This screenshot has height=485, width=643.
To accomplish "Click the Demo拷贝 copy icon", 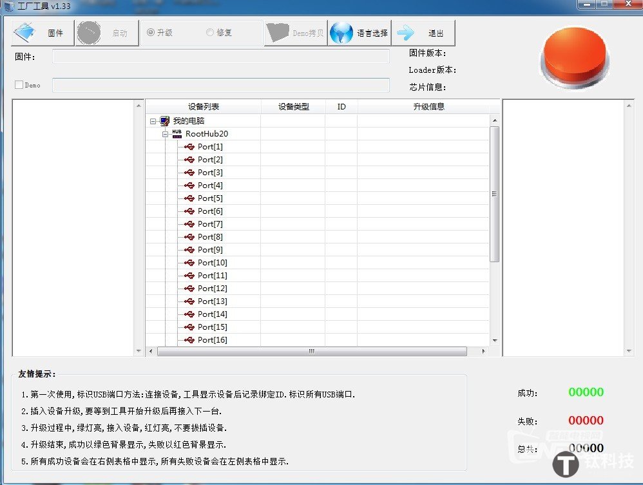I will tap(278, 33).
